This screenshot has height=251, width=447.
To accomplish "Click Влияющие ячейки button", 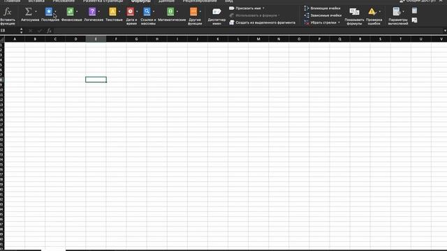I will (x=323, y=8).
